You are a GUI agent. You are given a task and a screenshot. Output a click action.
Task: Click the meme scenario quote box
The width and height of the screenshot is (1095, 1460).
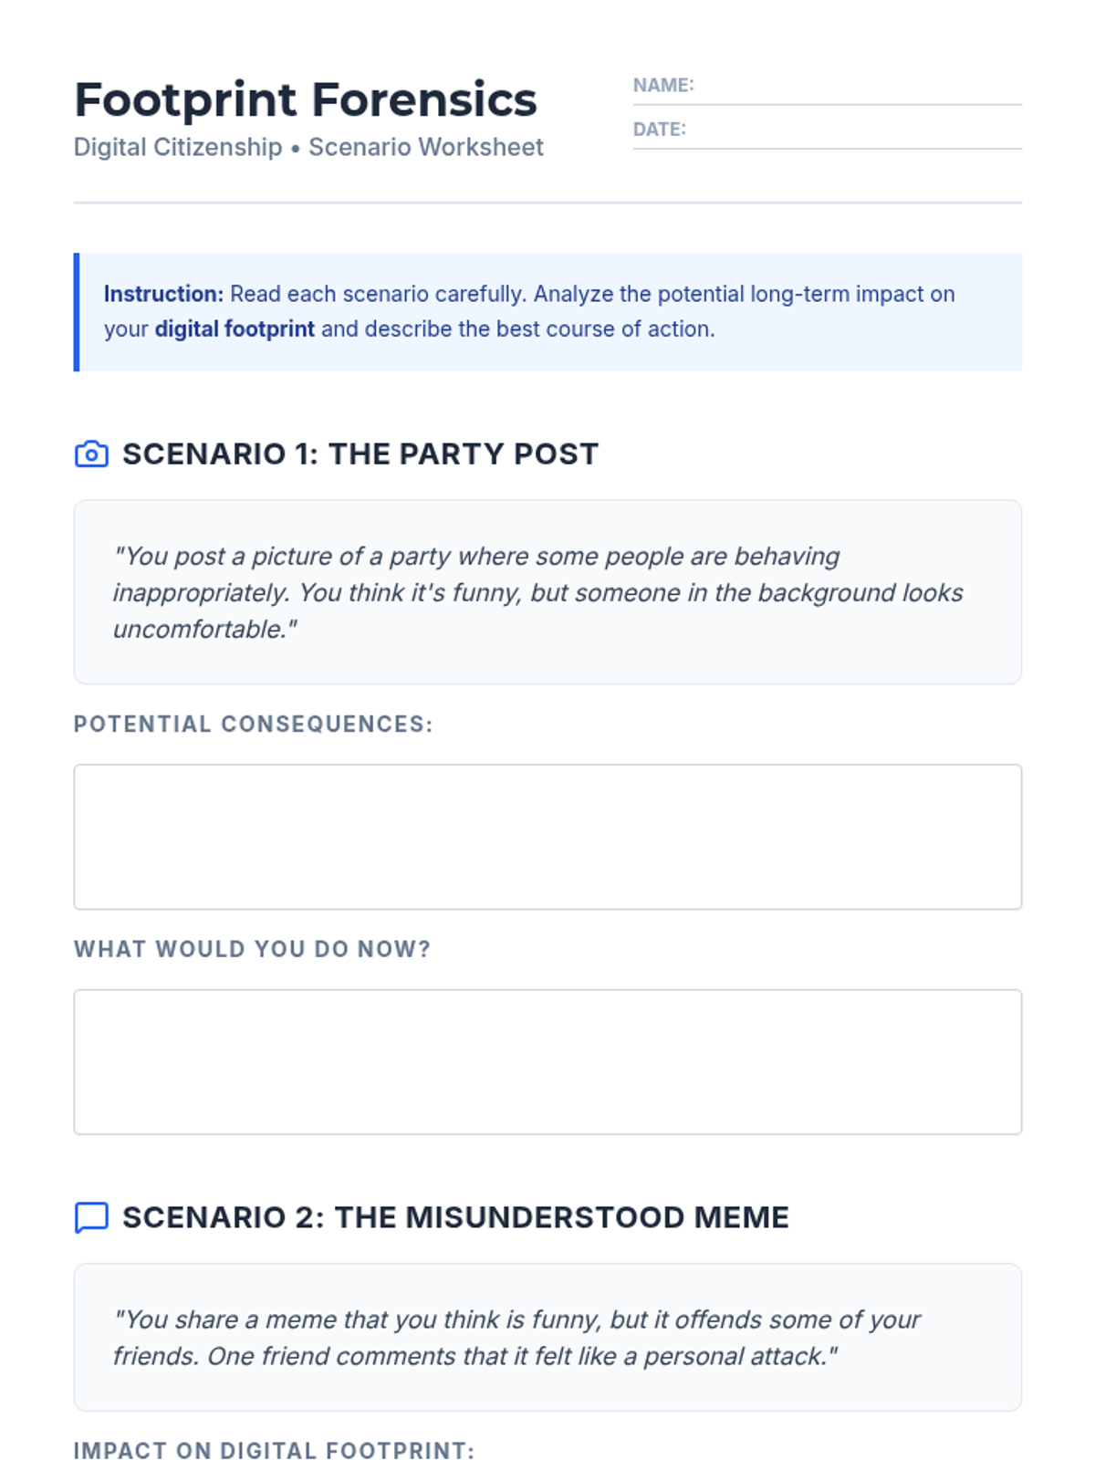(547, 1338)
